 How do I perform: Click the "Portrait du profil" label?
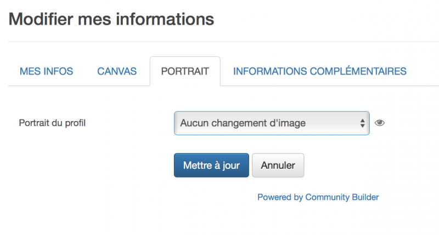click(53, 123)
